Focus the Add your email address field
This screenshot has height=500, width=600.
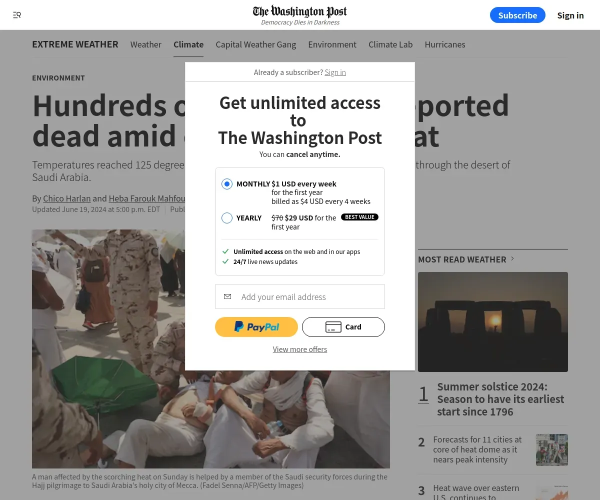click(x=300, y=296)
